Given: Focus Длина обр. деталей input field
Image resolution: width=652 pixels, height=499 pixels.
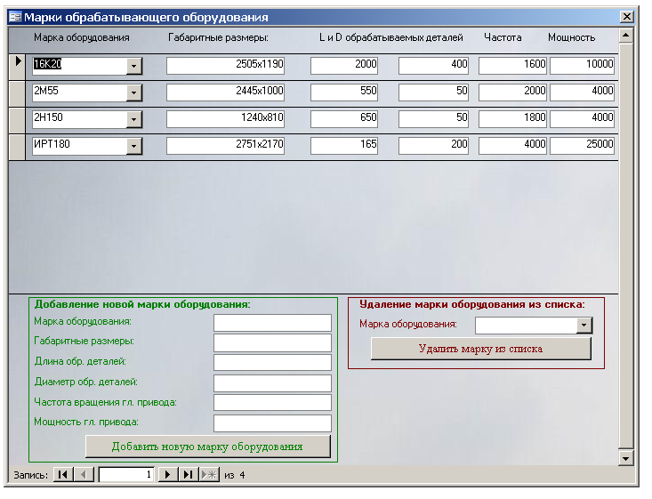Looking at the screenshot, I should (272, 363).
